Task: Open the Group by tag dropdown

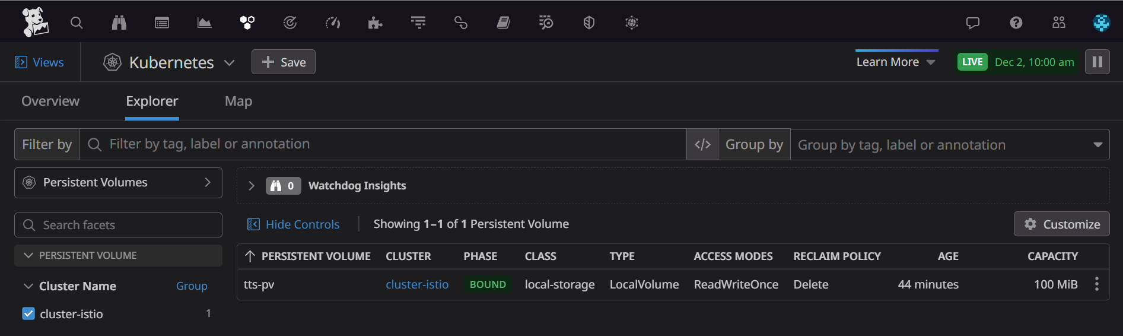Action: coord(950,144)
